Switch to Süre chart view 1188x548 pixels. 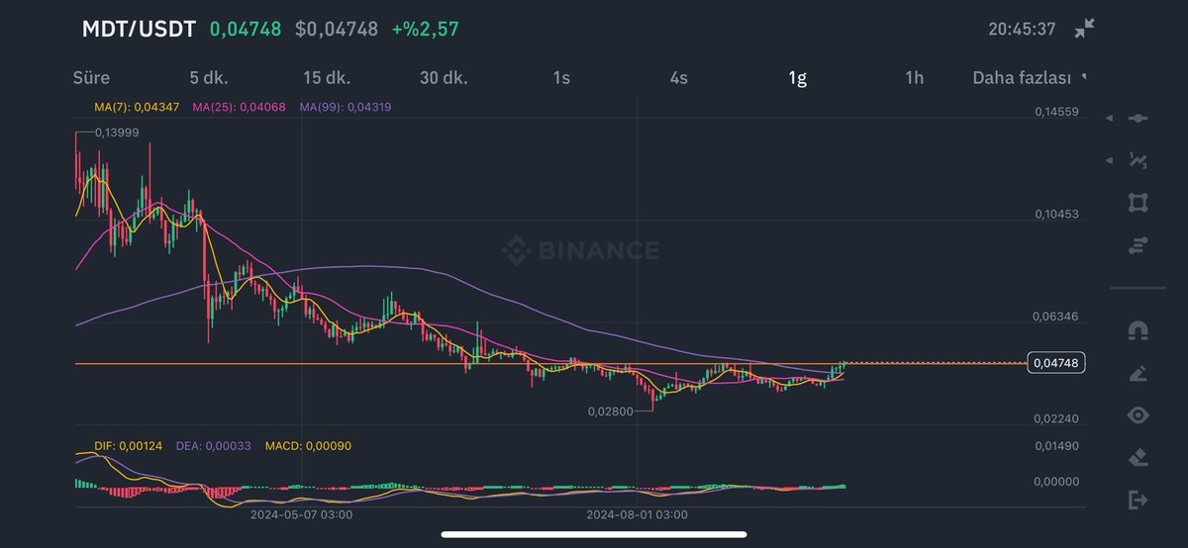click(x=91, y=77)
